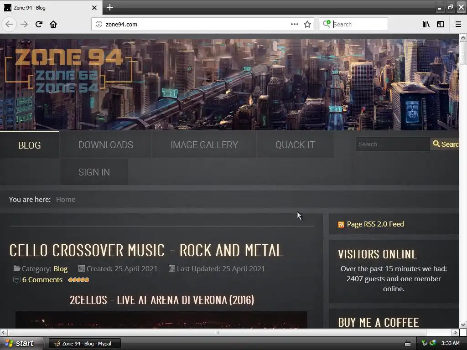Click the on-screen keyboard tray icon
This screenshot has height=350, width=467.
click(x=408, y=344)
